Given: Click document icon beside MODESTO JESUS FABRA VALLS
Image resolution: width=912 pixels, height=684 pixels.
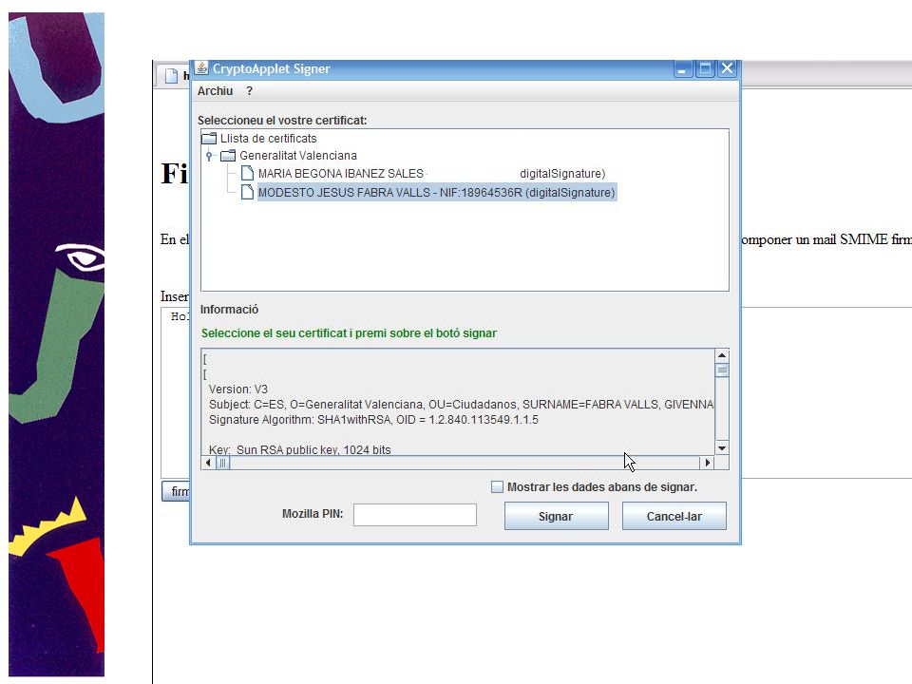Looking at the screenshot, I should pos(247,192).
